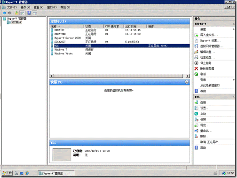Sort by the 运行时间 column header

pyautogui.click(x=135, y=26)
